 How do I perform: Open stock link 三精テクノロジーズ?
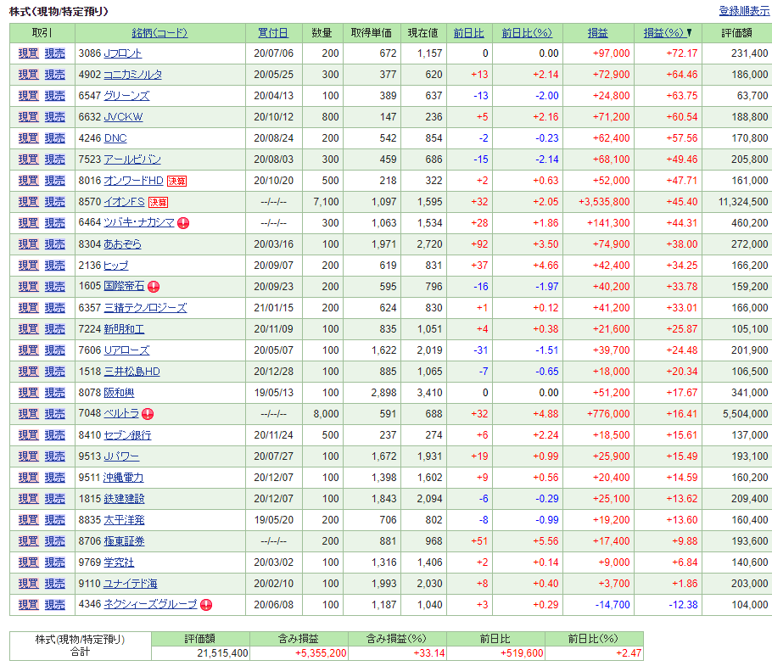pyautogui.click(x=145, y=307)
